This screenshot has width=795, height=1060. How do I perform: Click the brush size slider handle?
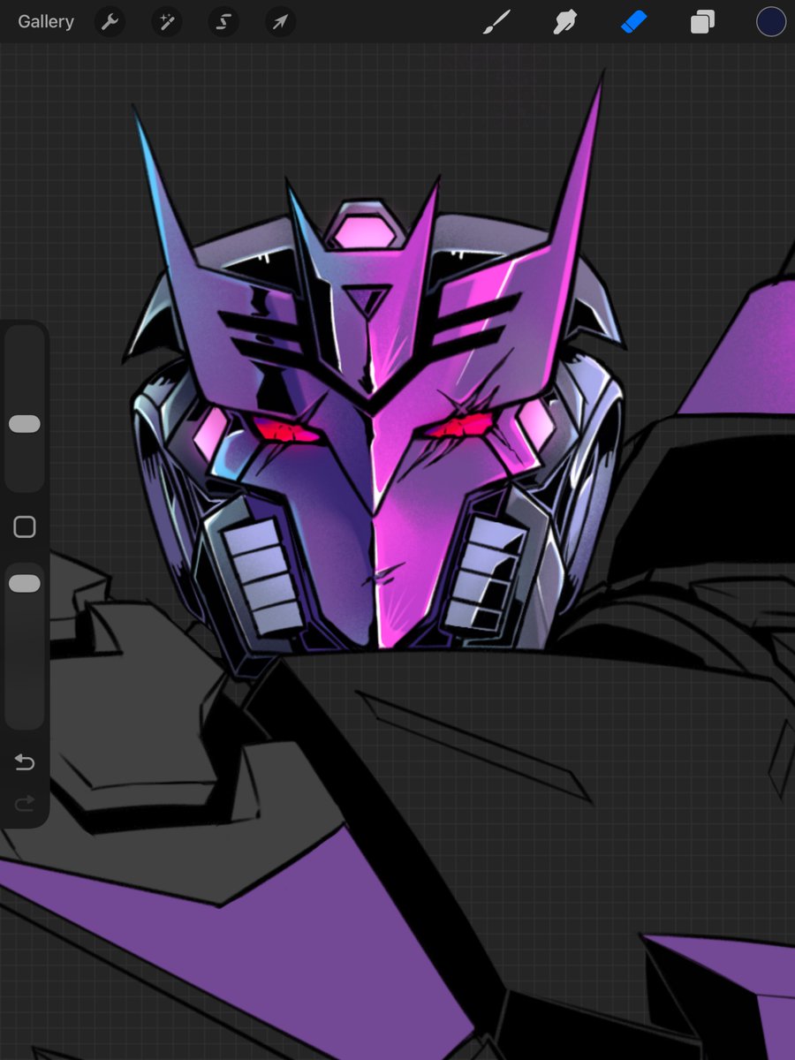(25, 425)
